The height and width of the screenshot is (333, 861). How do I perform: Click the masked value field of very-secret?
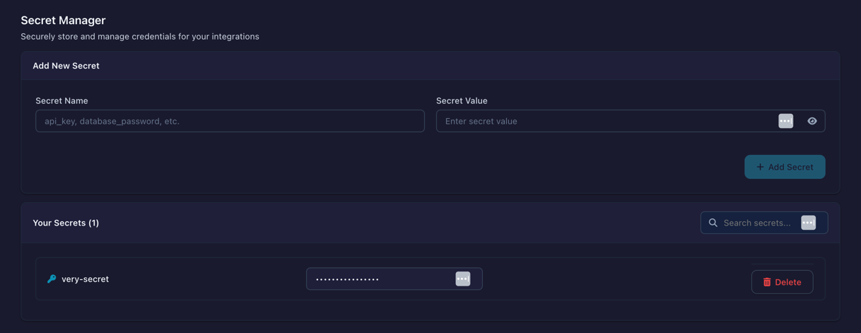click(380, 279)
